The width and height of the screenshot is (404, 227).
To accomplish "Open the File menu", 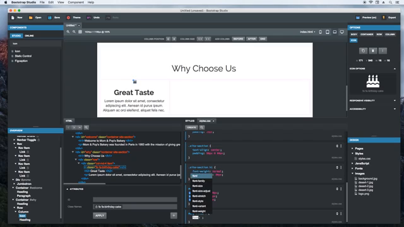I will [42, 3].
